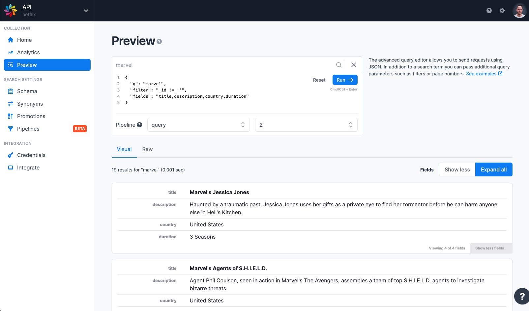This screenshot has height=311, width=529.
Task: Click the Home house icon in sidebar
Action: coord(11,40)
